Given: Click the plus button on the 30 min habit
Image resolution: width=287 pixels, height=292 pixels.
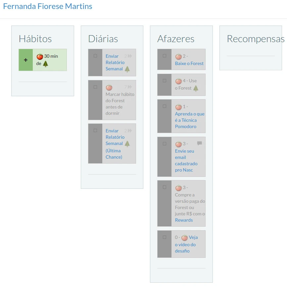Looking at the screenshot, I should [x=26, y=60].
